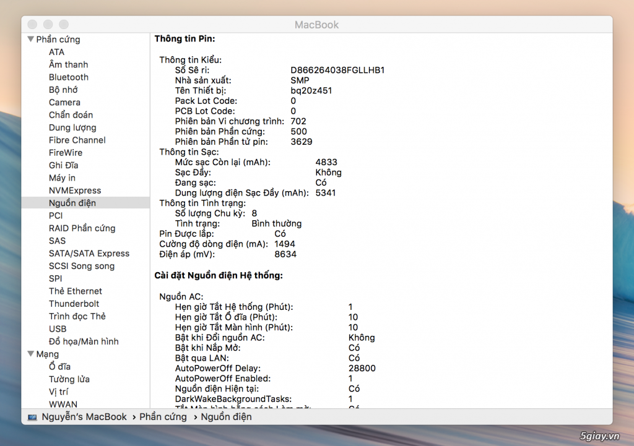Screen dimensions: 634x446
Task: Click AutoPowerOff Delay value 28800
Action: (x=362, y=368)
